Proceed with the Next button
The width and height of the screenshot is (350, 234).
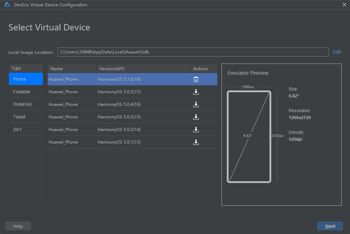[x=330, y=226]
